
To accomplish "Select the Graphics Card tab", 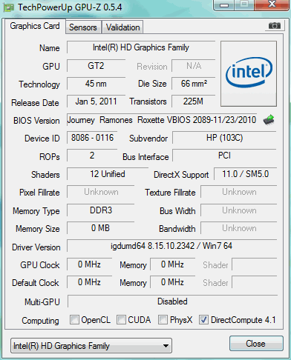I will coord(35,26).
